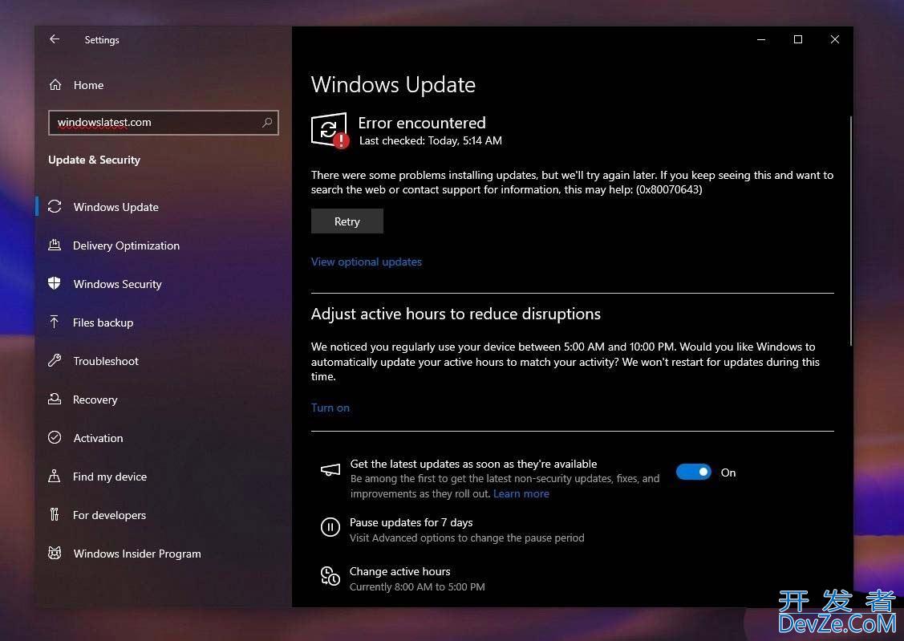The width and height of the screenshot is (904, 641).
Task: Click the update error status icon
Action: pyautogui.click(x=330, y=130)
